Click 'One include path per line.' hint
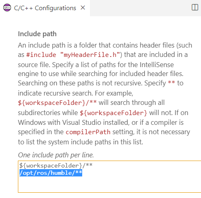 56,155
